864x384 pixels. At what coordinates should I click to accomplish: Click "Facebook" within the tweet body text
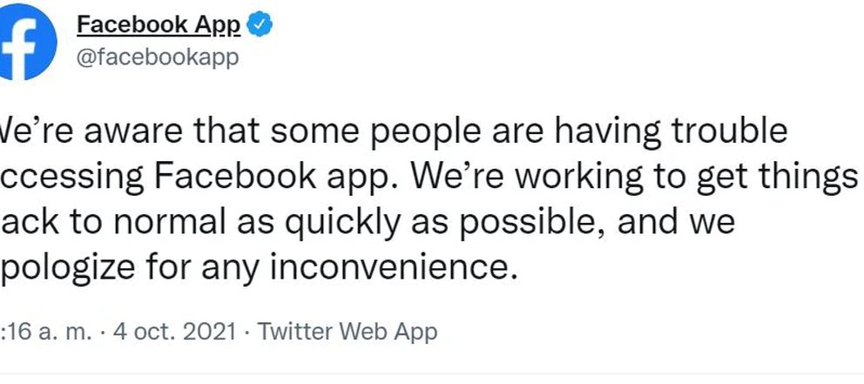pos(233,176)
